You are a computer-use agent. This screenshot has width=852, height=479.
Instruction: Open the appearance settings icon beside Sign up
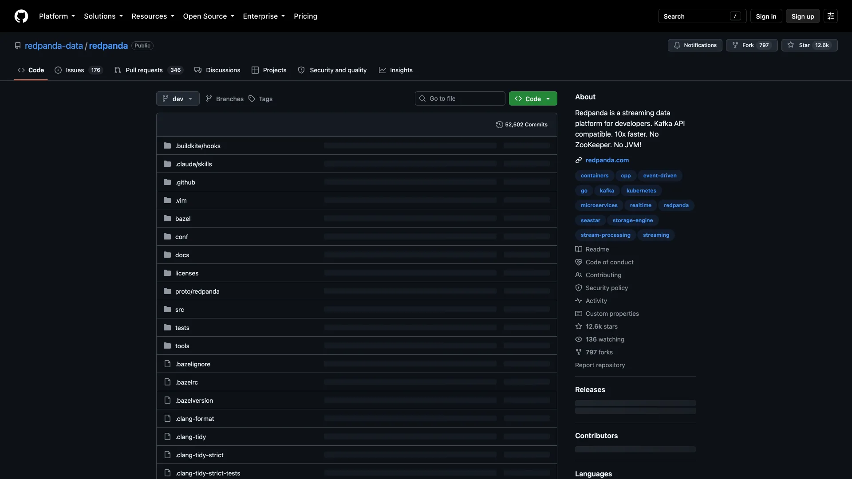(831, 16)
